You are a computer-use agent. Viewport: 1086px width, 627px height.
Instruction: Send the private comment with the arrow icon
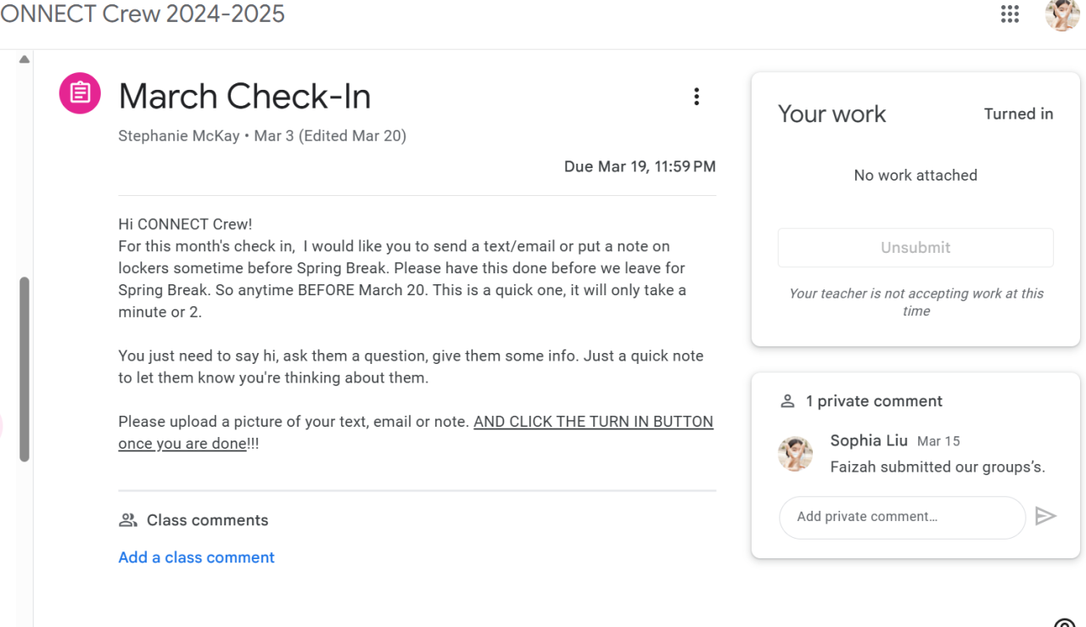tap(1045, 516)
